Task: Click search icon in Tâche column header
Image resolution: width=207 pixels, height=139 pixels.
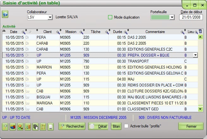Action: [107, 32]
